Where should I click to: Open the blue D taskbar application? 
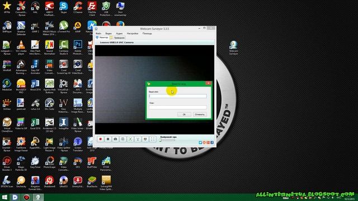pos(15,197)
